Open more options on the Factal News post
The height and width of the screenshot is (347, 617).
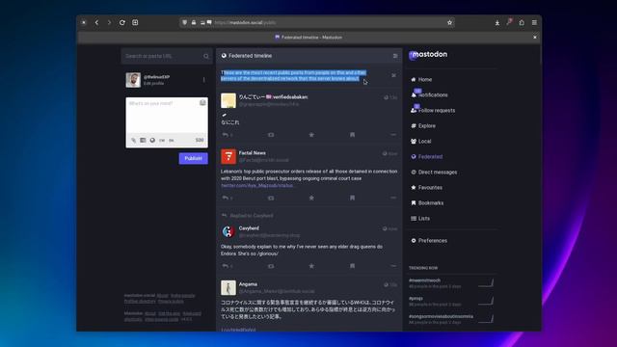point(393,198)
